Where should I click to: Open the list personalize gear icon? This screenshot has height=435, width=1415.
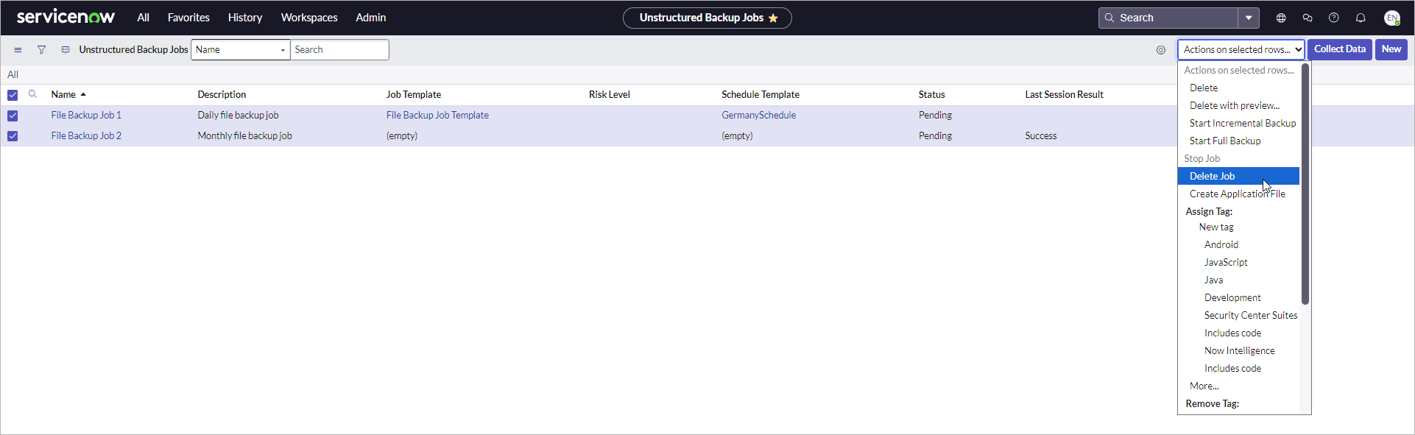click(x=1161, y=50)
